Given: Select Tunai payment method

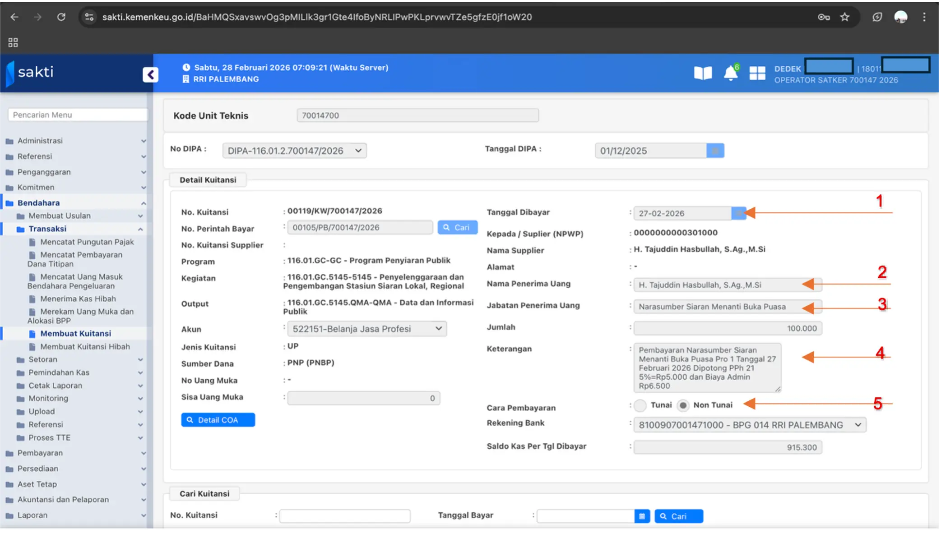Looking at the screenshot, I should 640,405.
